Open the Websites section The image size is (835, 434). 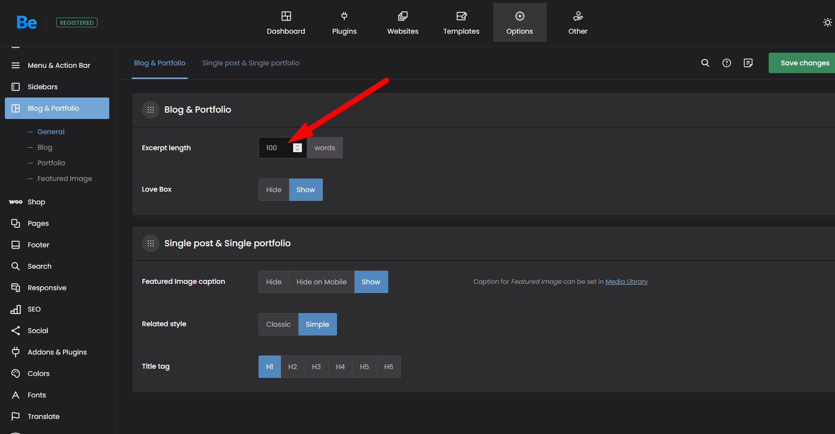coord(403,22)
